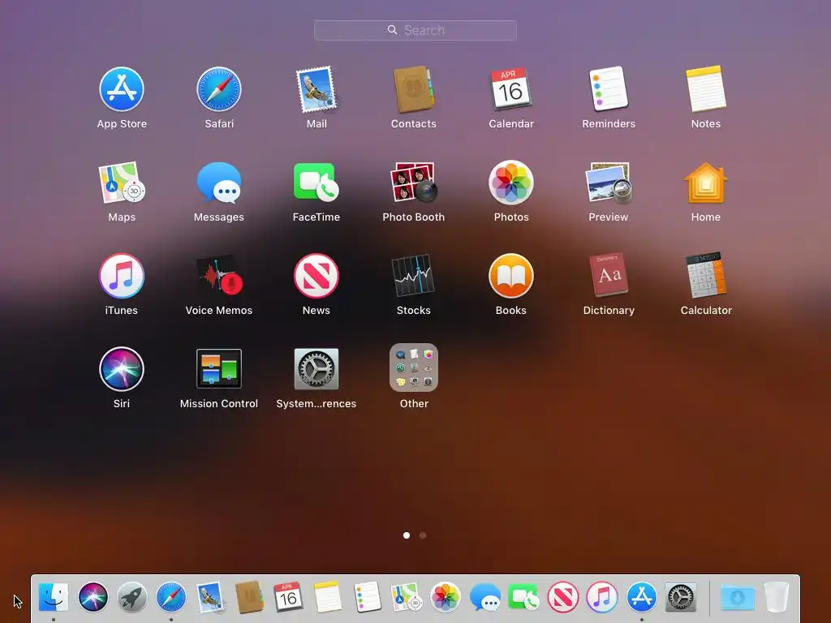Launch iTunes from Launchpad grid
The width and height of the screenshot is (831, 623).
122,276
